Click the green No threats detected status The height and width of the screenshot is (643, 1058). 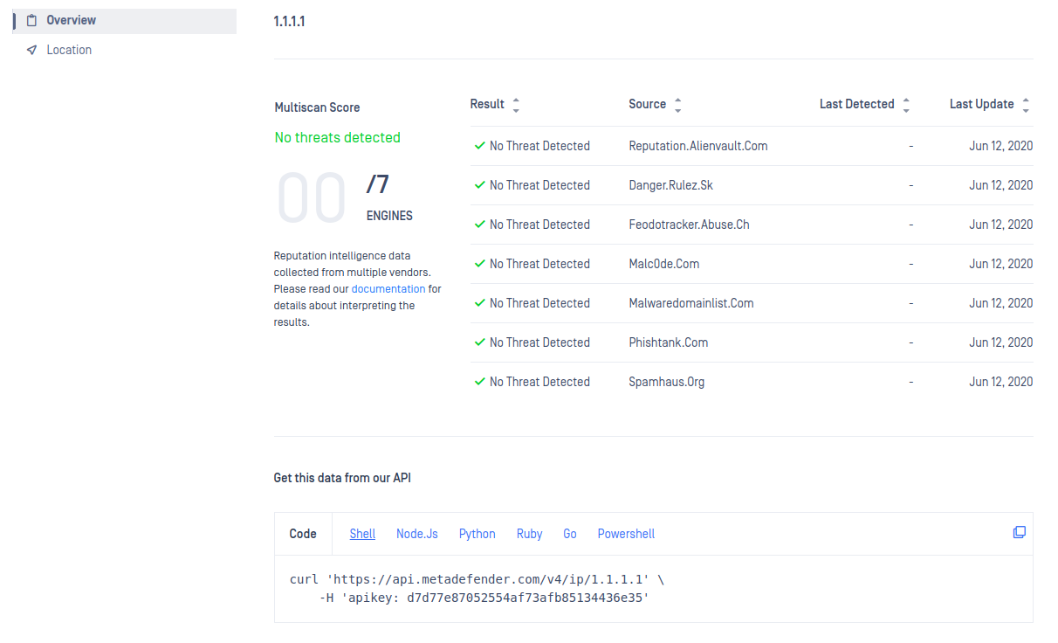click(337, 137)
